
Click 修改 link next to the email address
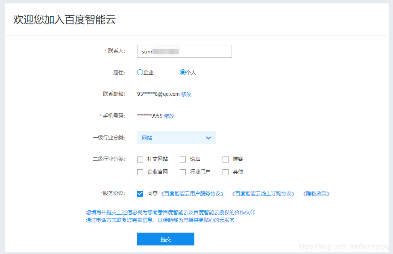pos(186,95)
